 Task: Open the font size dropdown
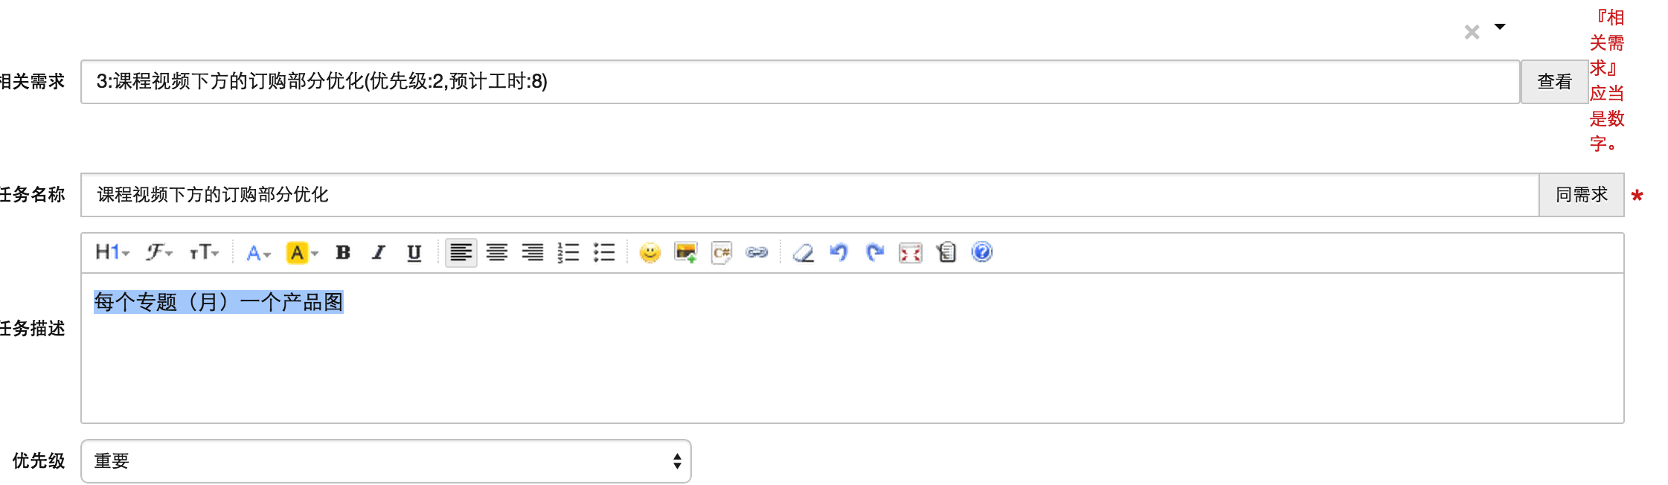pos(204,253)
